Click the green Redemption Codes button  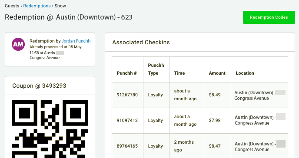tap(269, 17)
